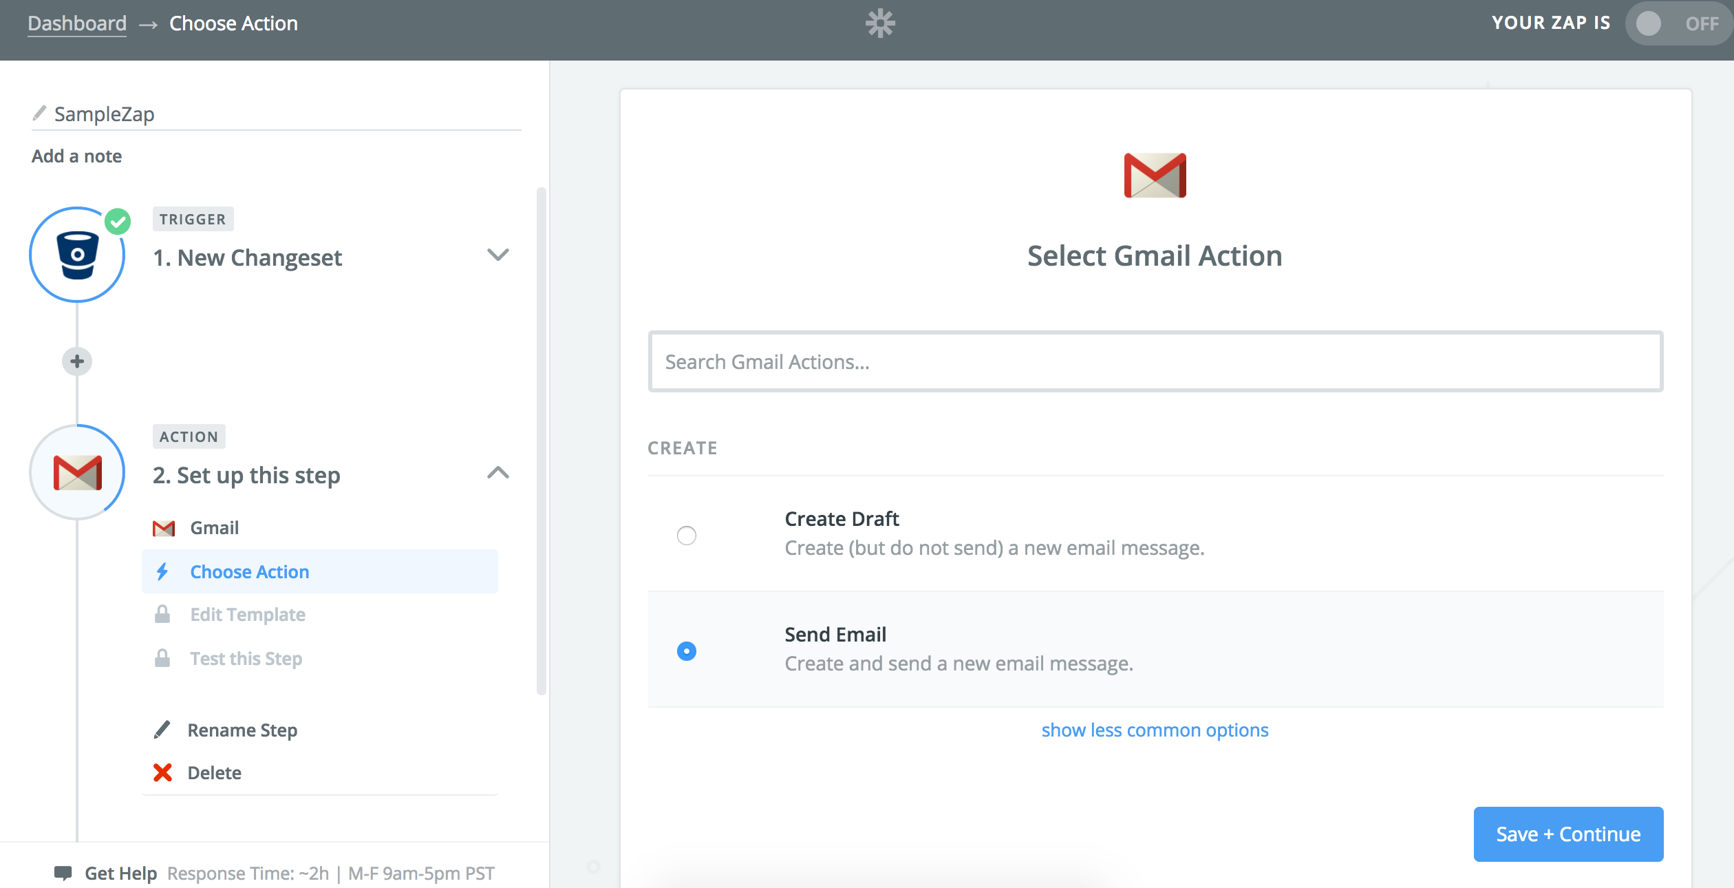Click the Bitbucket trigger step icon
This screenshot has height=888, width=1734.
[x=77, y=255]
